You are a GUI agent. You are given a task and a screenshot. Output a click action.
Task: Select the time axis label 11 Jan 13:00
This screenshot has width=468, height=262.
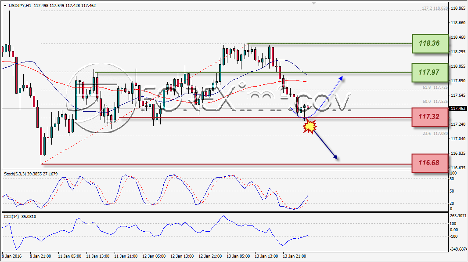97,256
